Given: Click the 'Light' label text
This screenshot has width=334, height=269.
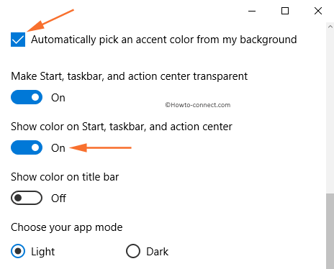Looking at the screenshot, I should [x=43, y=252].
